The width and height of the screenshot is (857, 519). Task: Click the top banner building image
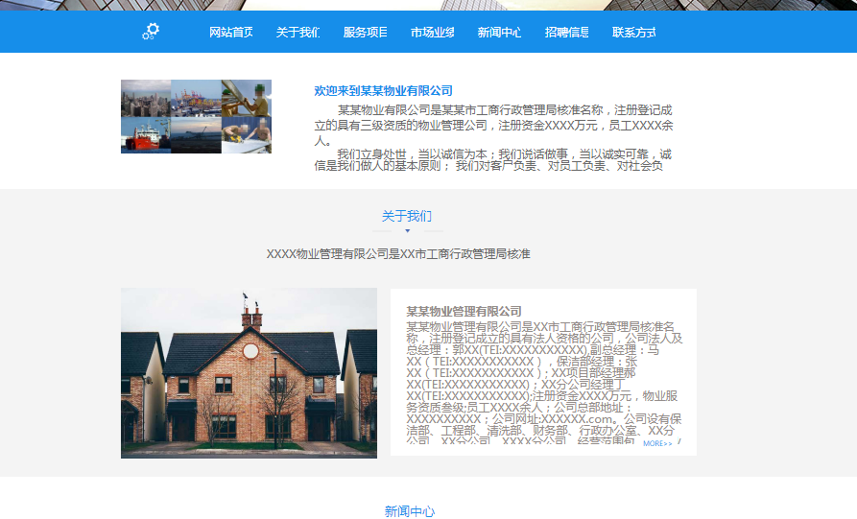428,5
